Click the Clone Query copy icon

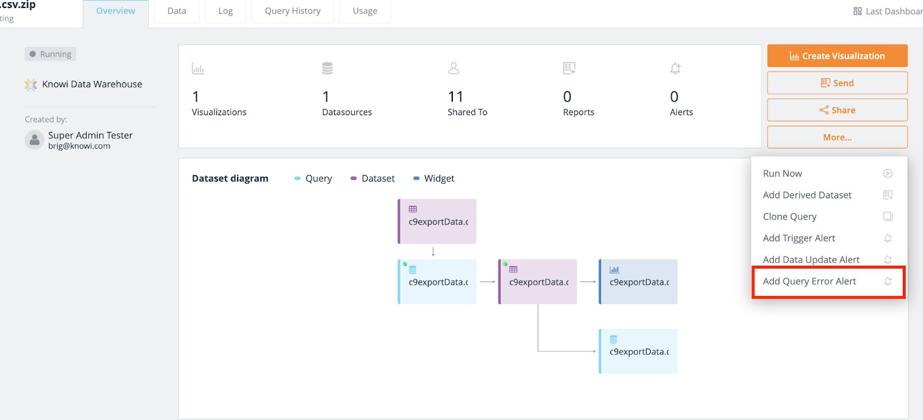888,217
